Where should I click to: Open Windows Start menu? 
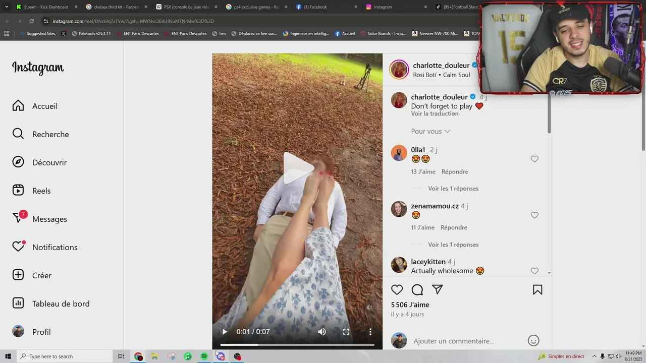coord(8,356)
